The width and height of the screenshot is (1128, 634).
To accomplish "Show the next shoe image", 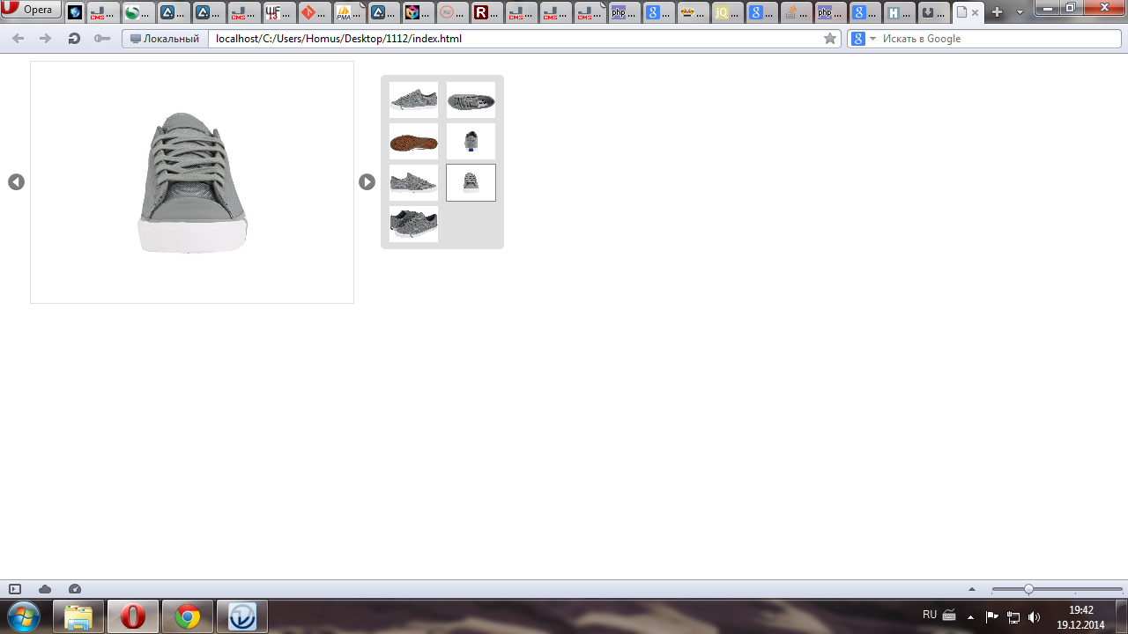I will point(367,181).
